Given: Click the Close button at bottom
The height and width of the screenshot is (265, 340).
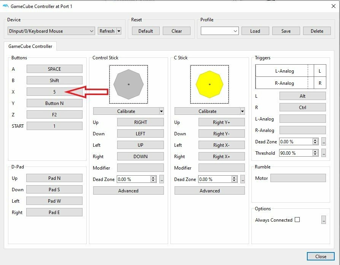Looking at the screenshot, I should click(321, 256).
